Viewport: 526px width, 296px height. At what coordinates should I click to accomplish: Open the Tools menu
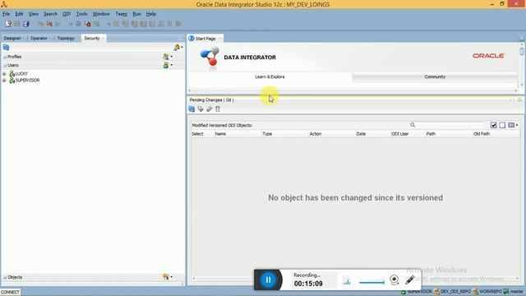81,14
